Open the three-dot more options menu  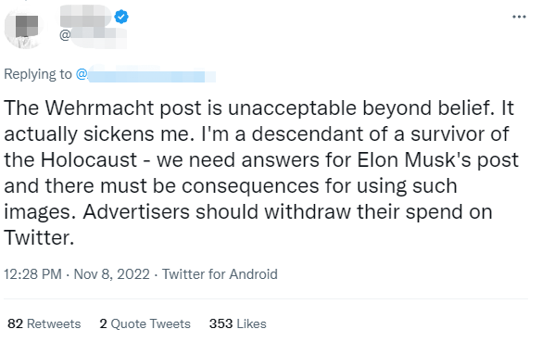tap(519, 17)
